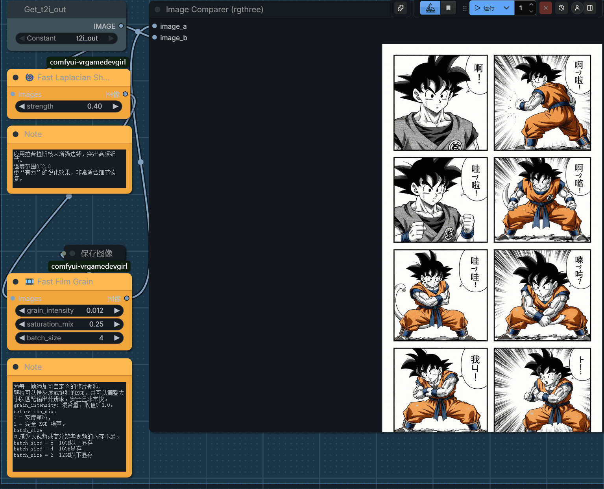Collapse the Image Comparer node
The height and width of the screenshot is (489, 604).
coord(157,9)
